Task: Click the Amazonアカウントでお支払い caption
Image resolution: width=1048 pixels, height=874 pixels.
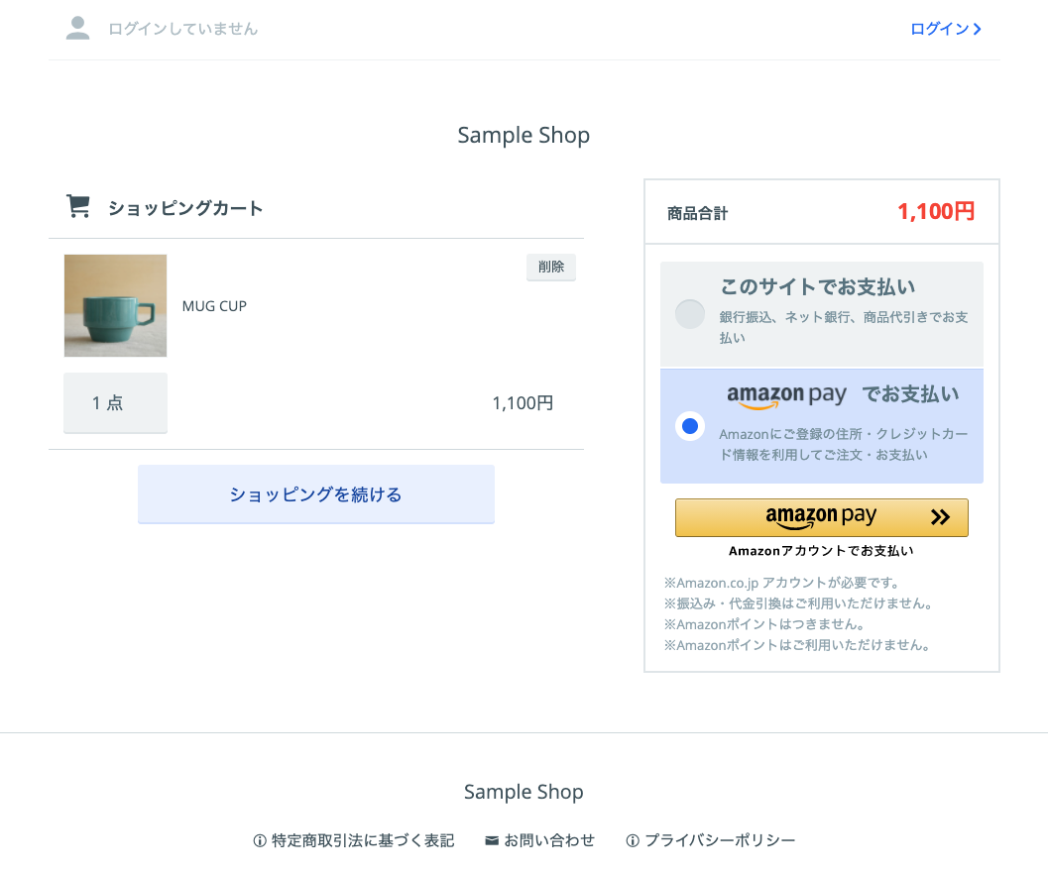Action: [x=821, y=551]
